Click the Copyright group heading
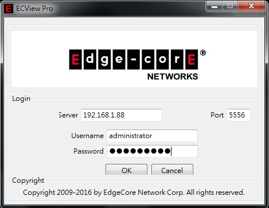This screenshot has width=269, height=208. [x=28, y=180]
